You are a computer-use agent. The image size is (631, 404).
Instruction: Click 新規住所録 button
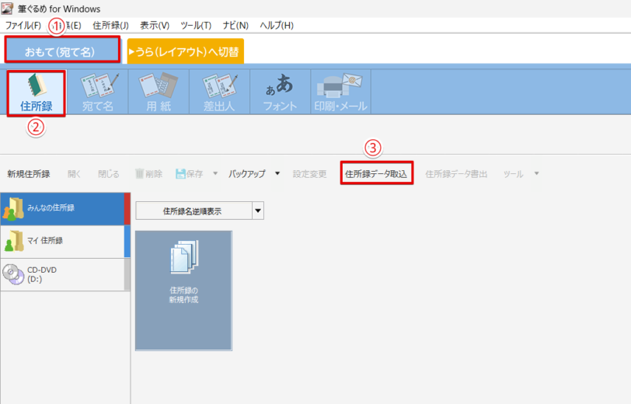tap(29, 174)
